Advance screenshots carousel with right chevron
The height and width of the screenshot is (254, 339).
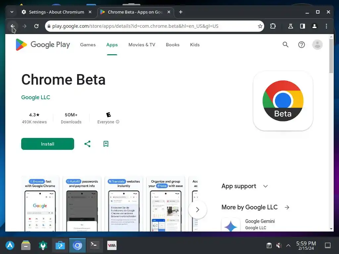197,210
